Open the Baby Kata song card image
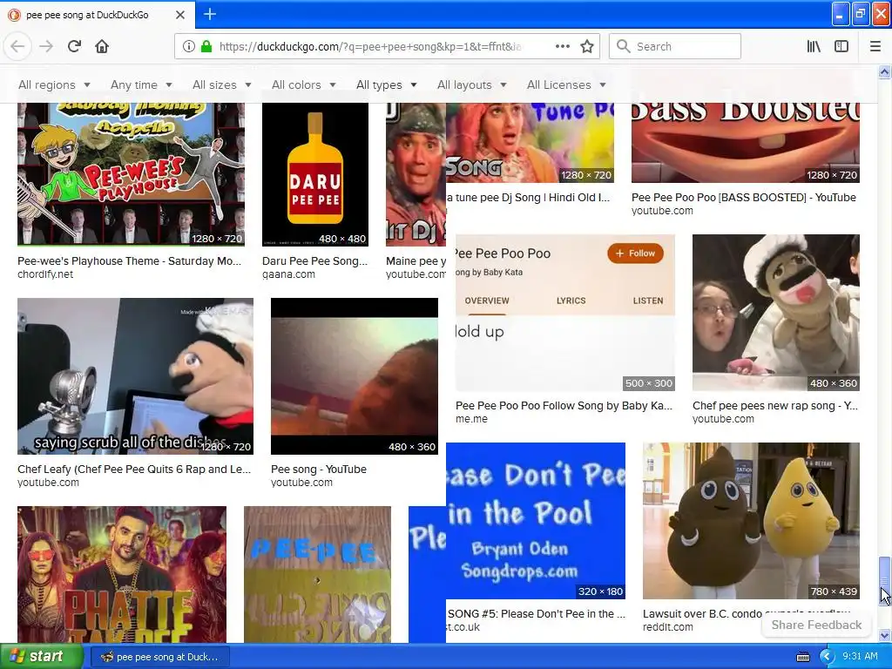Viewport: 892px width, 669px height. pos(564,313)
